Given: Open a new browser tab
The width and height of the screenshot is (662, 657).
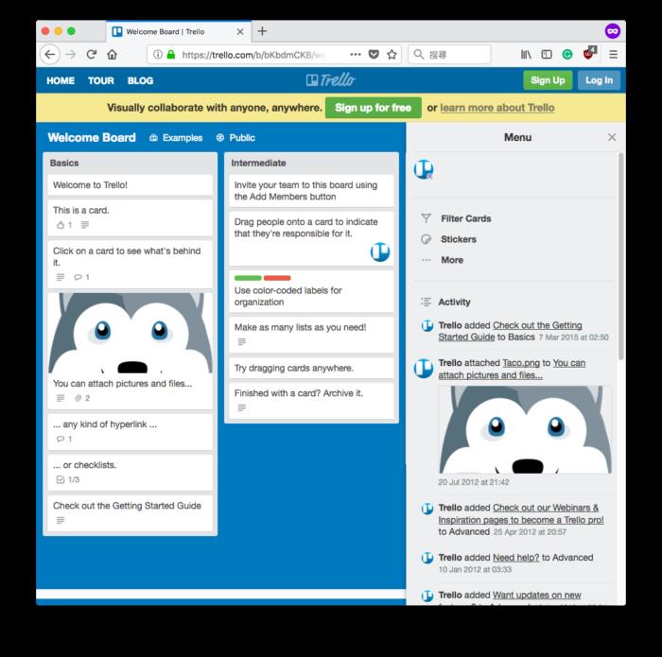Looking at the screenshot, I should point(262,31).
